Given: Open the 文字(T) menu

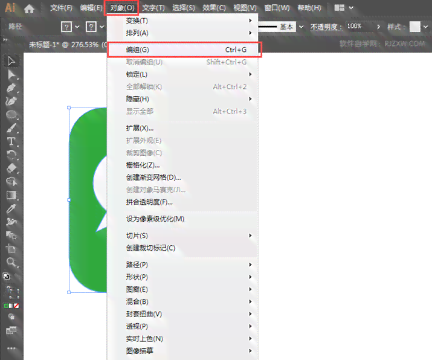Looking at the screenshot, I should [x=153, y=8].
